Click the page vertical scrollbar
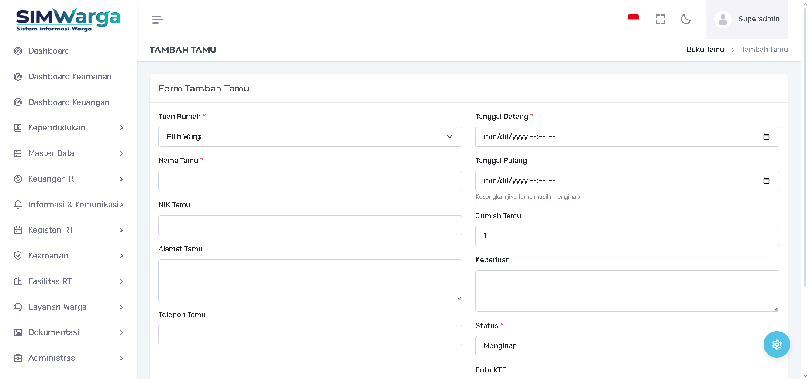 pos(805,148)
